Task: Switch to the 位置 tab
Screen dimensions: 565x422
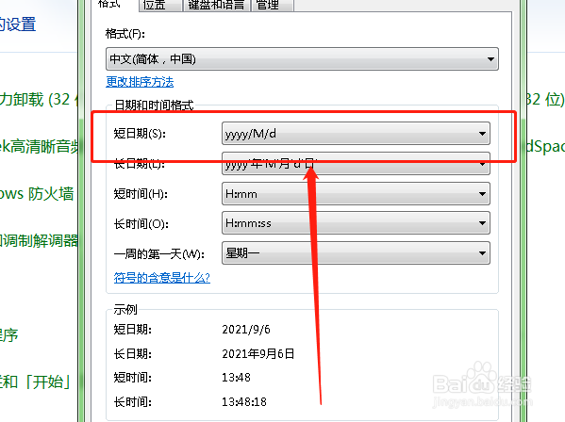Action: click(x=160, y=5)
